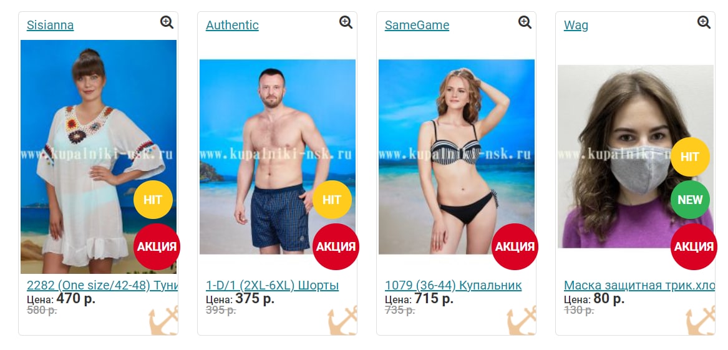Open the Sisianna brand link

coord(50,25)
